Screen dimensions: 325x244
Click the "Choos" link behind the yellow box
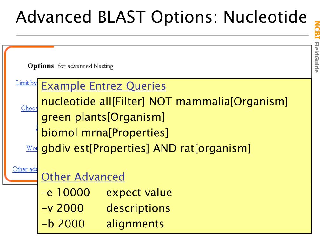(x=30, y=108)
